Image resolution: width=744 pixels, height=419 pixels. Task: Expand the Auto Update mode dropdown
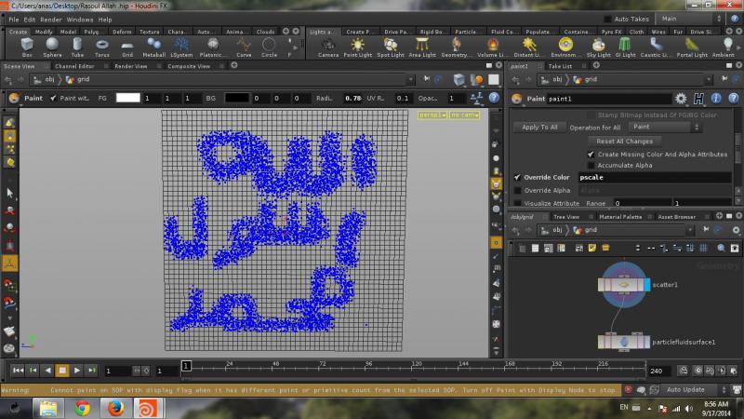(696, 389)
